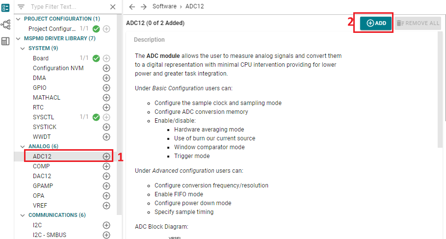Image resolution: width=446 pixels, height=239 pixels.
Task: Collapse the COMMUNICATIONS (6) group
Action: (23, 215)
